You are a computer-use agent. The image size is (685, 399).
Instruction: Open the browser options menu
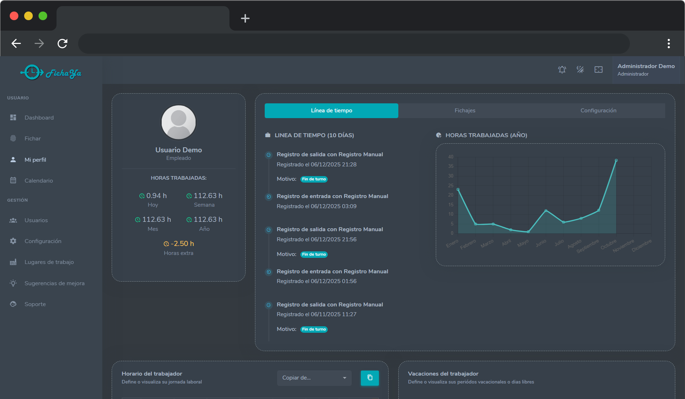pos(668,43)
